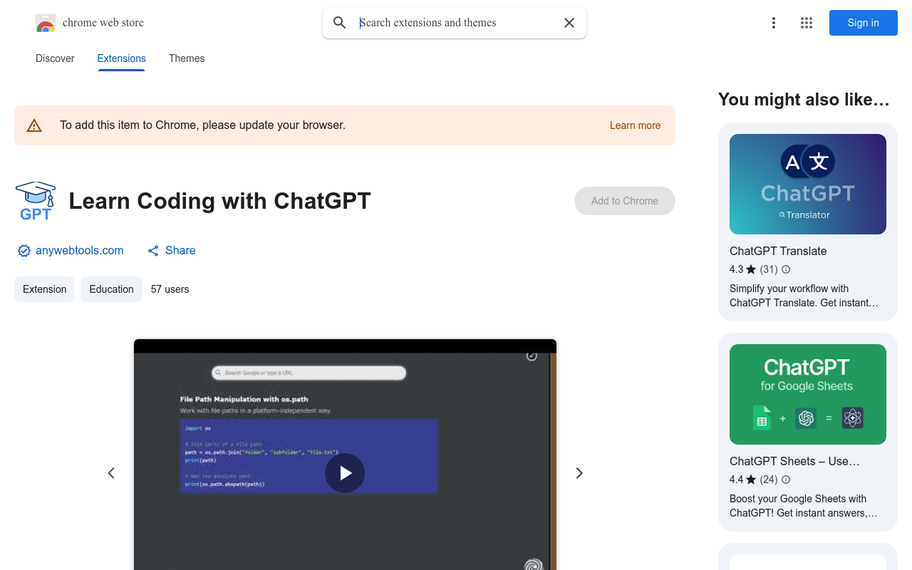Open the Themes tab
The image size is (912, 570).
pyautogui.click(x=187, y=58)
